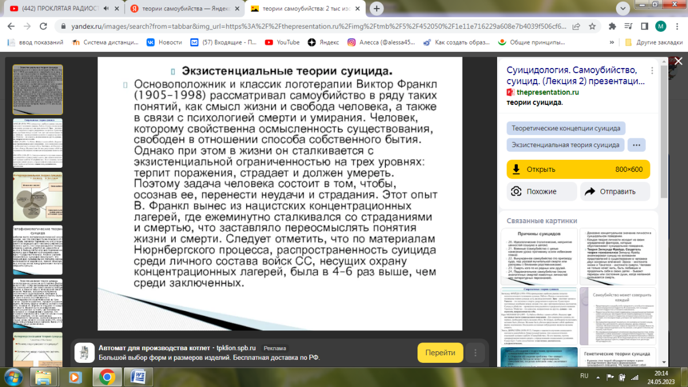This screenshot has height=387, width=688.
Task: Close the Яндекс теории самоубийства tab
Action: [238, 8]
